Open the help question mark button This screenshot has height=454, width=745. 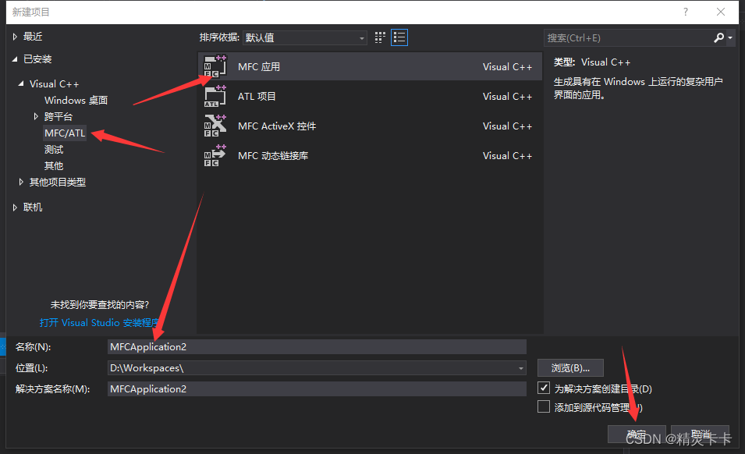coord(685,12)
